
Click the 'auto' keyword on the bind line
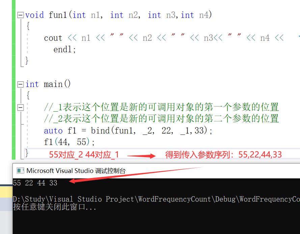(53, 131)
